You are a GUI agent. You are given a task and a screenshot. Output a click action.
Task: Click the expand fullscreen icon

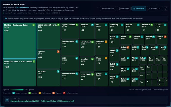[166, 9]
